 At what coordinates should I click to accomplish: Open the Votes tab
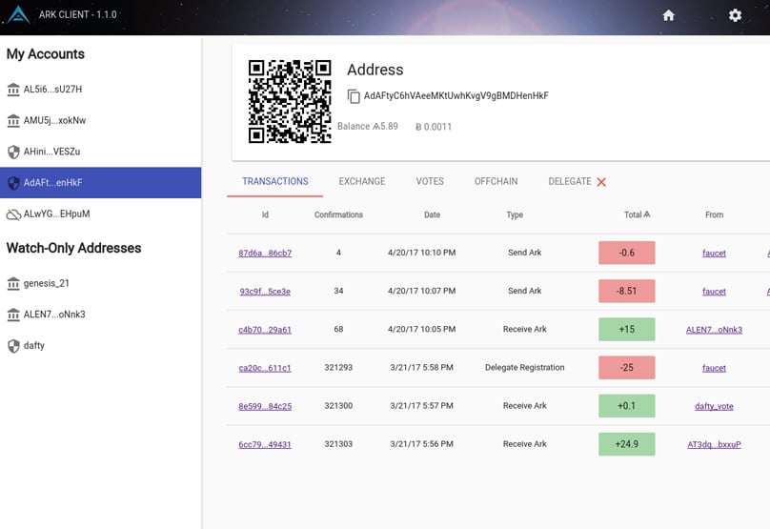click(x=430, y=182)
